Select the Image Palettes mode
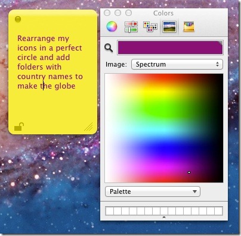This screenshot has width=241, height=236. click(x=169, y=27)
